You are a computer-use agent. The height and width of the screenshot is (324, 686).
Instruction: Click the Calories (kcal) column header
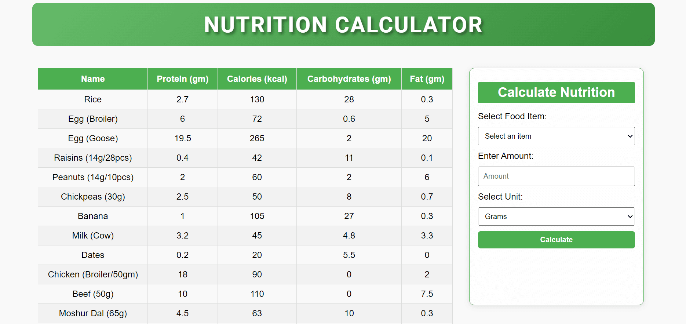point(257,79)
